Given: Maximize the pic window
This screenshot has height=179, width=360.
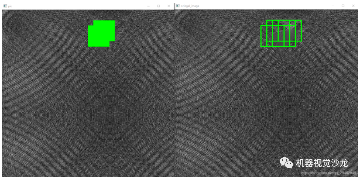Looking at the screenshot, I should (158, 6).
